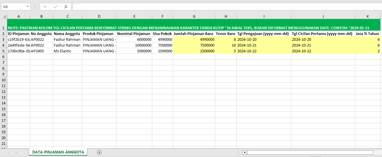Click next sheet navigation arrow
The image size is (382, 157).
(x=16, y=152)
